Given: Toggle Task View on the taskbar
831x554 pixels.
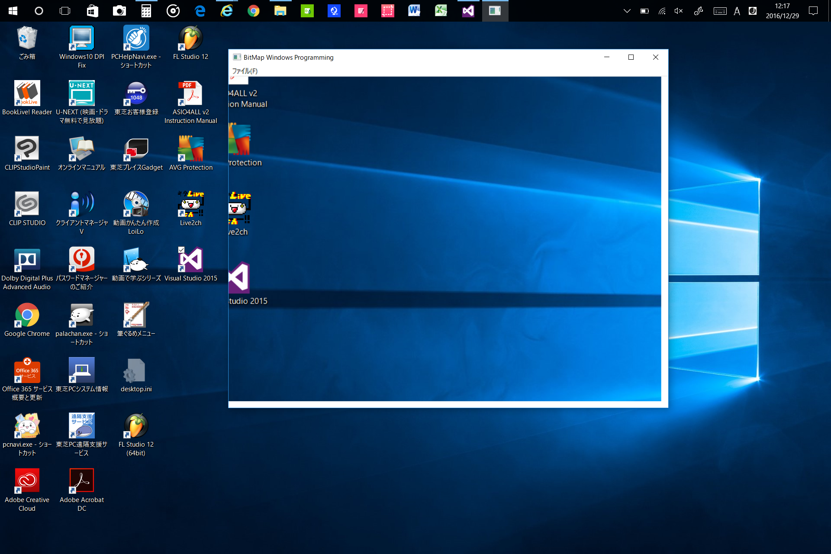Looking at the screenshot, I should tap(65, 11).
